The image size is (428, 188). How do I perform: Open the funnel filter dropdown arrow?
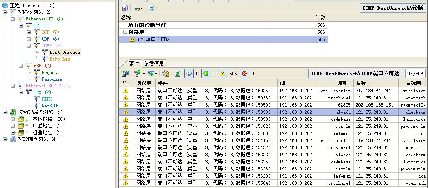click(143, 74)
